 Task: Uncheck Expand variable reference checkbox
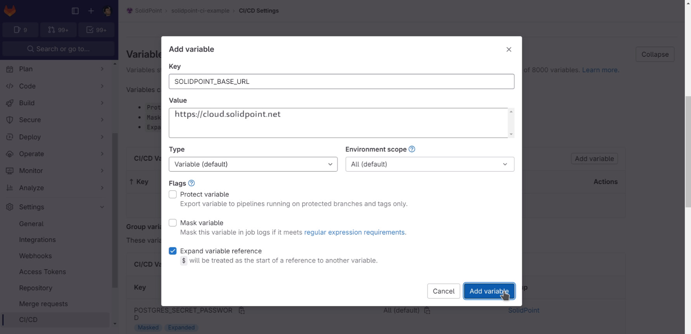click(x=173, y=251)
